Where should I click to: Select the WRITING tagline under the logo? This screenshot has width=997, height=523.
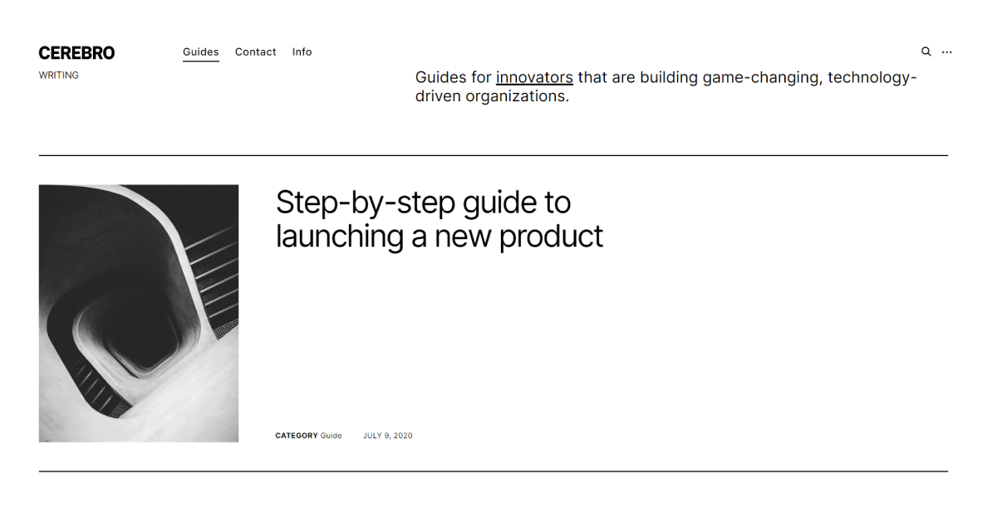click(x=59, y=76)
